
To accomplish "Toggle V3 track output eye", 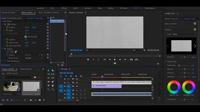I will tap(77, 79).
